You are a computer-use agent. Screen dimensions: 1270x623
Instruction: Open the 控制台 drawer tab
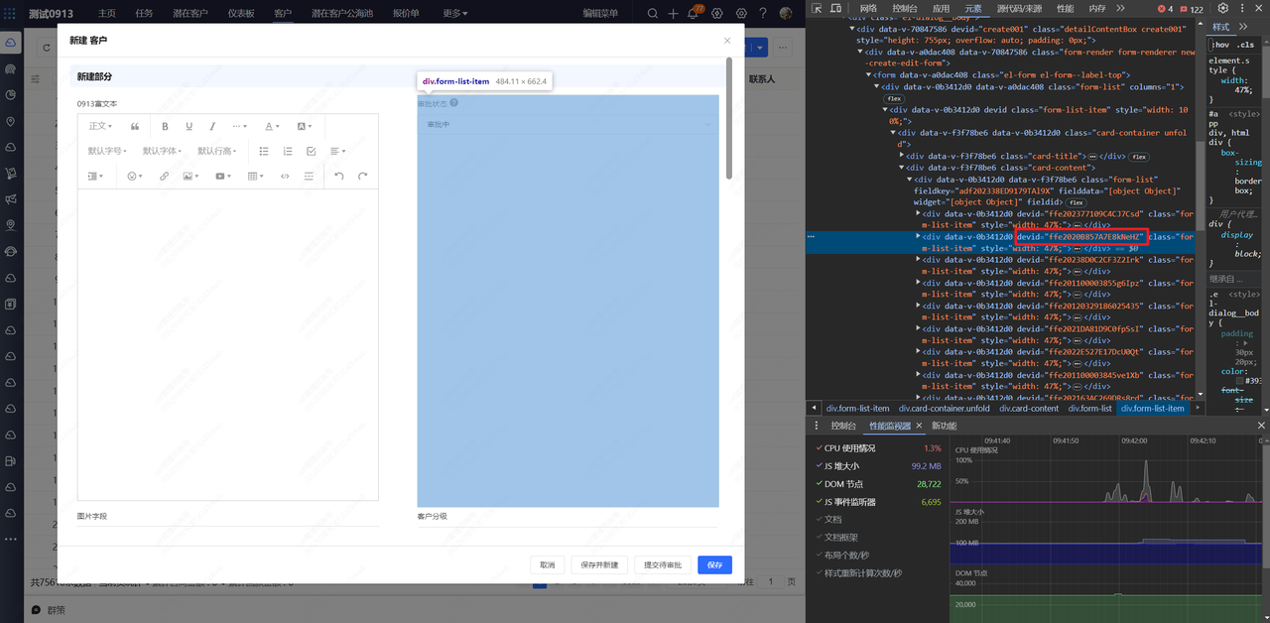pos(843,426)
